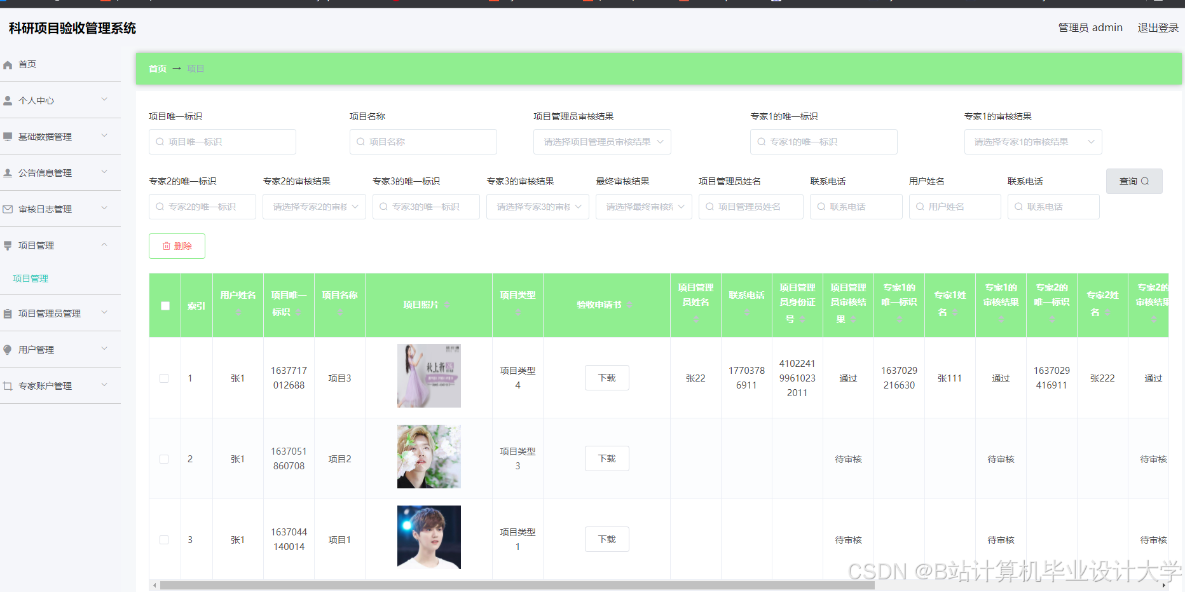Open 专家1的审核结果 dropdown
Image resolution: width=1185 pixels, height=592 pixels.
coord(1033,142)
